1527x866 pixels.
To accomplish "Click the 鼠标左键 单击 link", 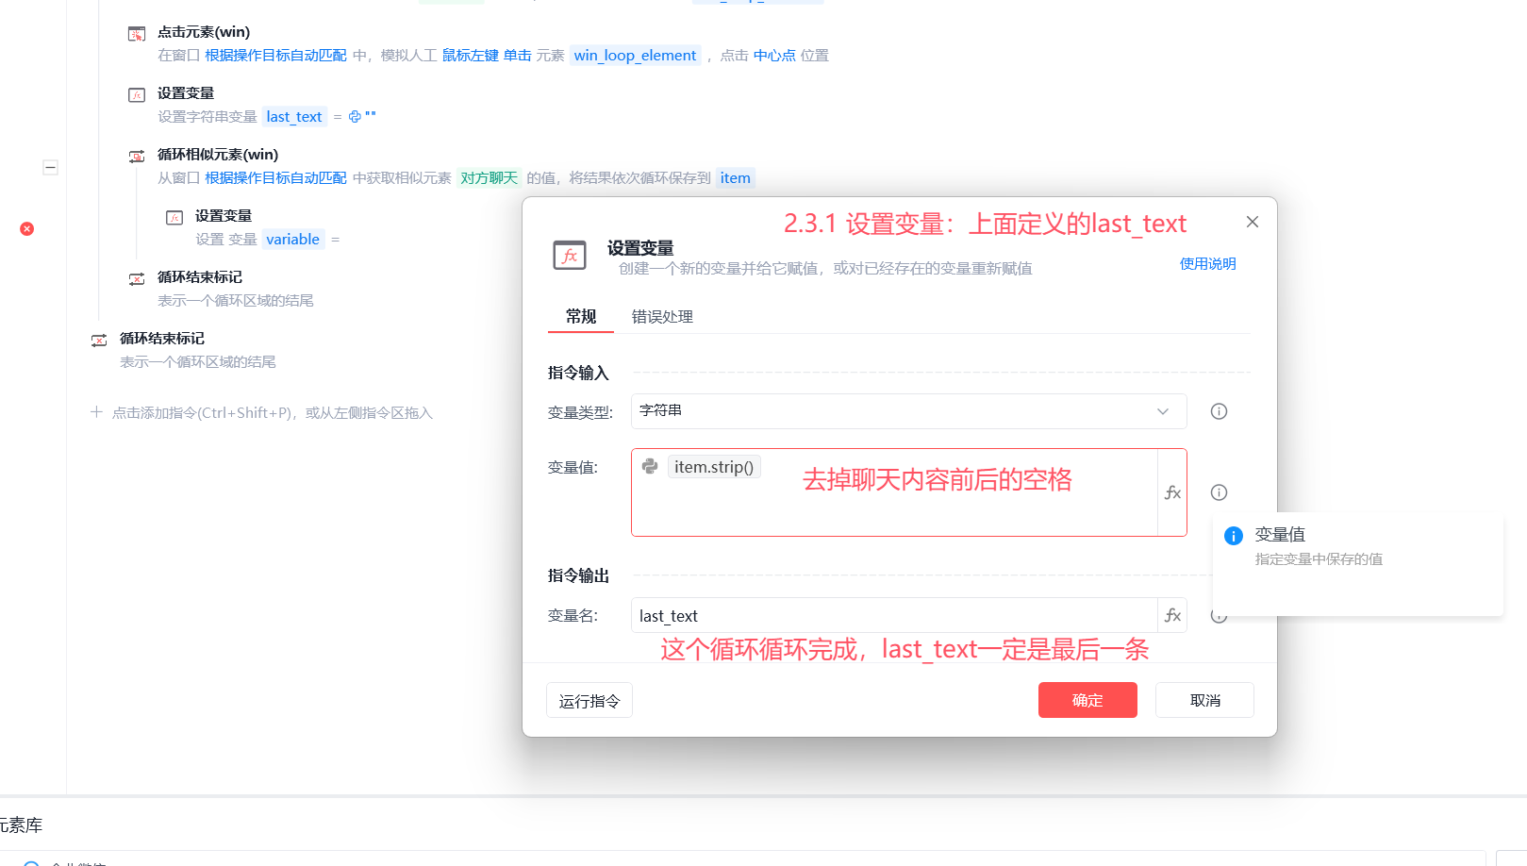I will point(487,56).
